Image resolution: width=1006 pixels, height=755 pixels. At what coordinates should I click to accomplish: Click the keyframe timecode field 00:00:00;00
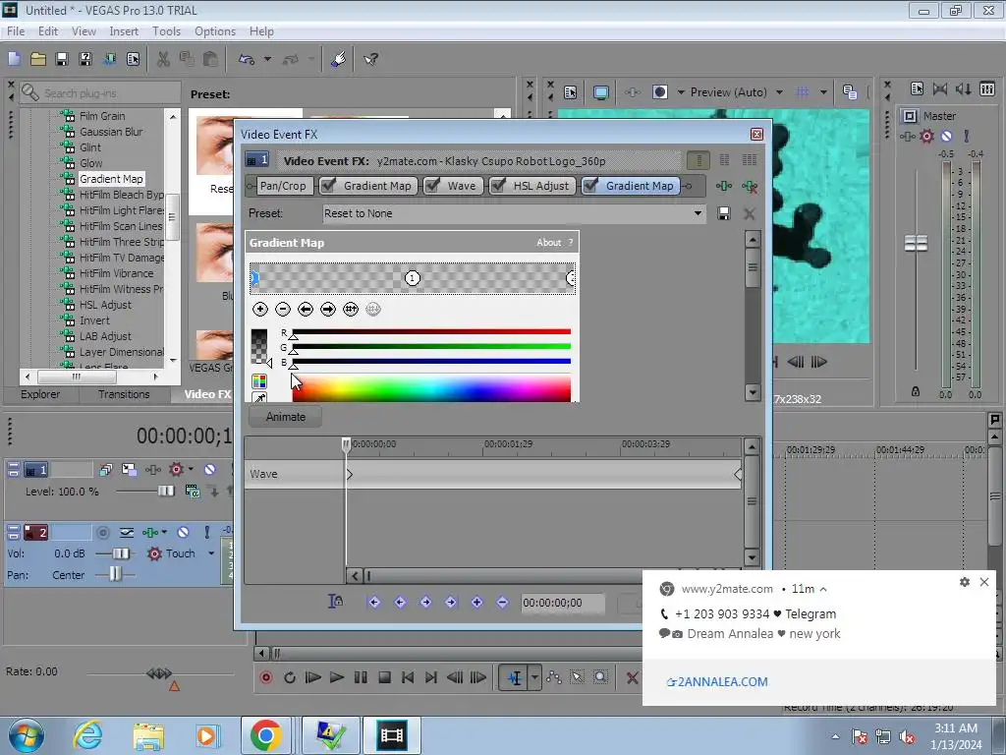click(562, 603)
